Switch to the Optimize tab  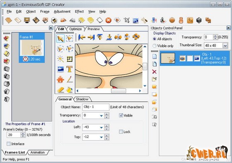(x=75, y=29)
